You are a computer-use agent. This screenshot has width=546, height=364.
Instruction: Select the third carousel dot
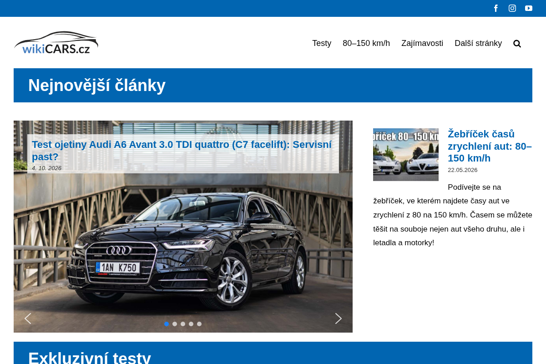tap(183, 324)
